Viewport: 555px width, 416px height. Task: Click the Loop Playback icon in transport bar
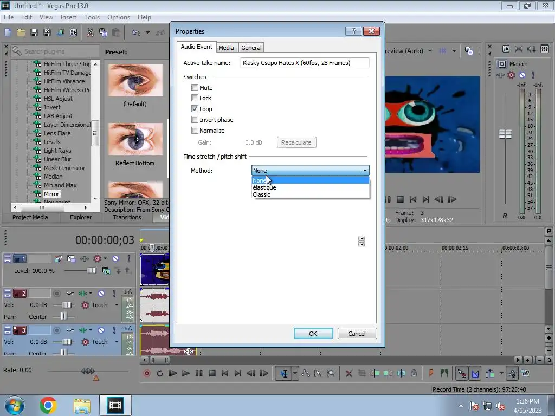pyautogui.click(x=160, y=373)
